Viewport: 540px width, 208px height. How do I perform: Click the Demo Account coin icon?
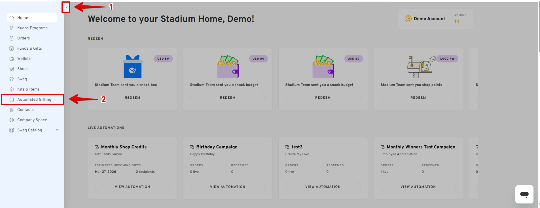408,19
